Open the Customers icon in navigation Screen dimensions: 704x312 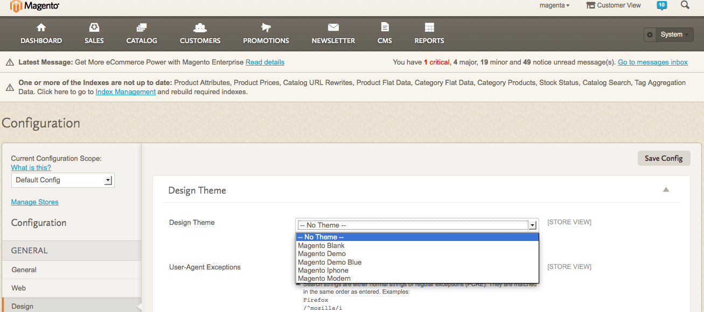coord(200,28)
